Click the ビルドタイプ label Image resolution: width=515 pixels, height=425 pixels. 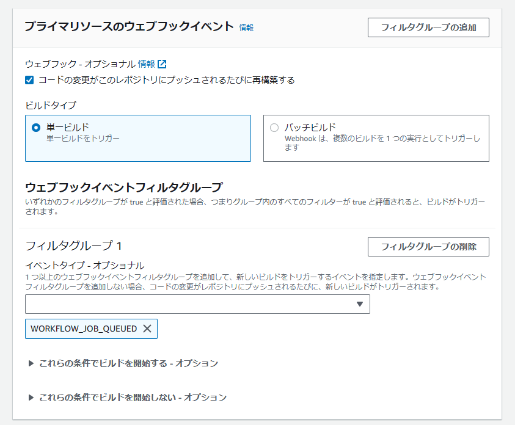click(x=51, y=106)
